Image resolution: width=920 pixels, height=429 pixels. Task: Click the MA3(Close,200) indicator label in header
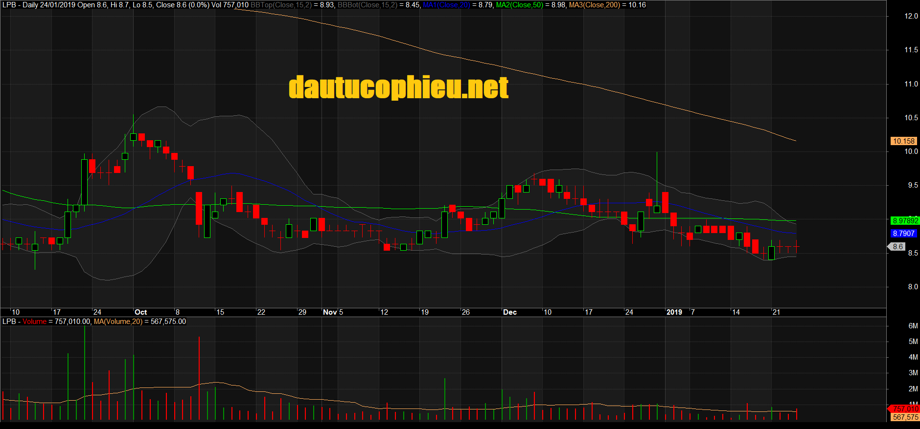point(594,5)
